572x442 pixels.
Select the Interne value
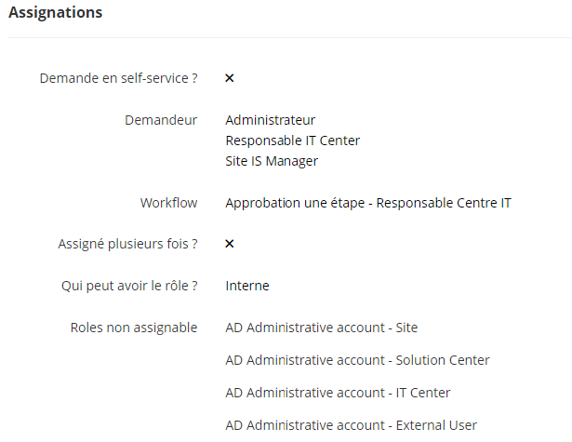click(247, 286)
